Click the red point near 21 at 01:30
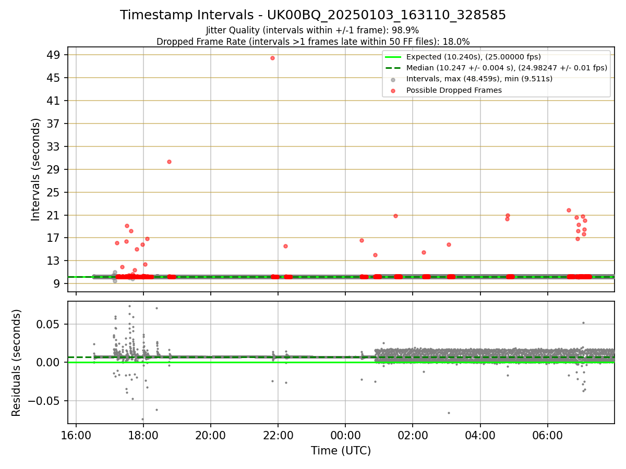This screenshot has width=626, height=469. [395, 216]
